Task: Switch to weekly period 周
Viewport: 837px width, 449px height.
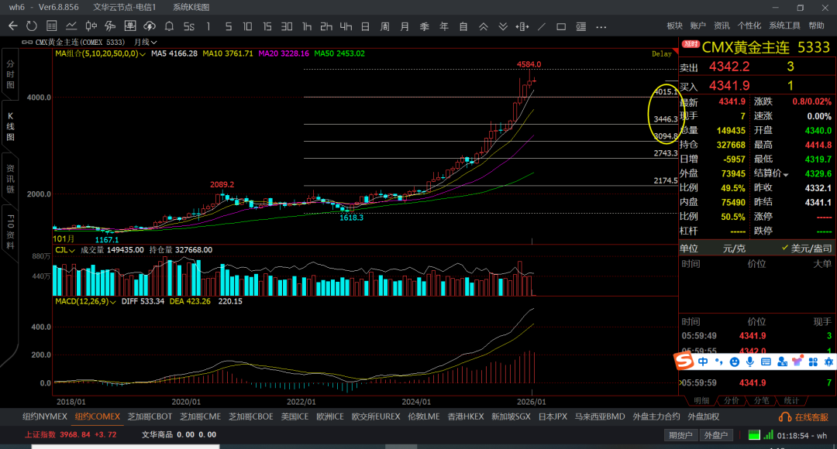Action: [385, 26]
